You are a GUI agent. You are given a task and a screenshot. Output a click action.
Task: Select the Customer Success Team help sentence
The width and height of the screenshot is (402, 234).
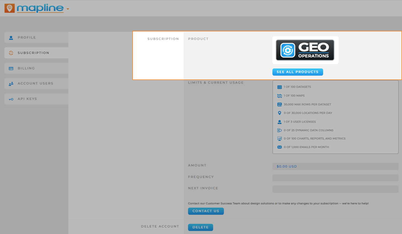(278, 203)
